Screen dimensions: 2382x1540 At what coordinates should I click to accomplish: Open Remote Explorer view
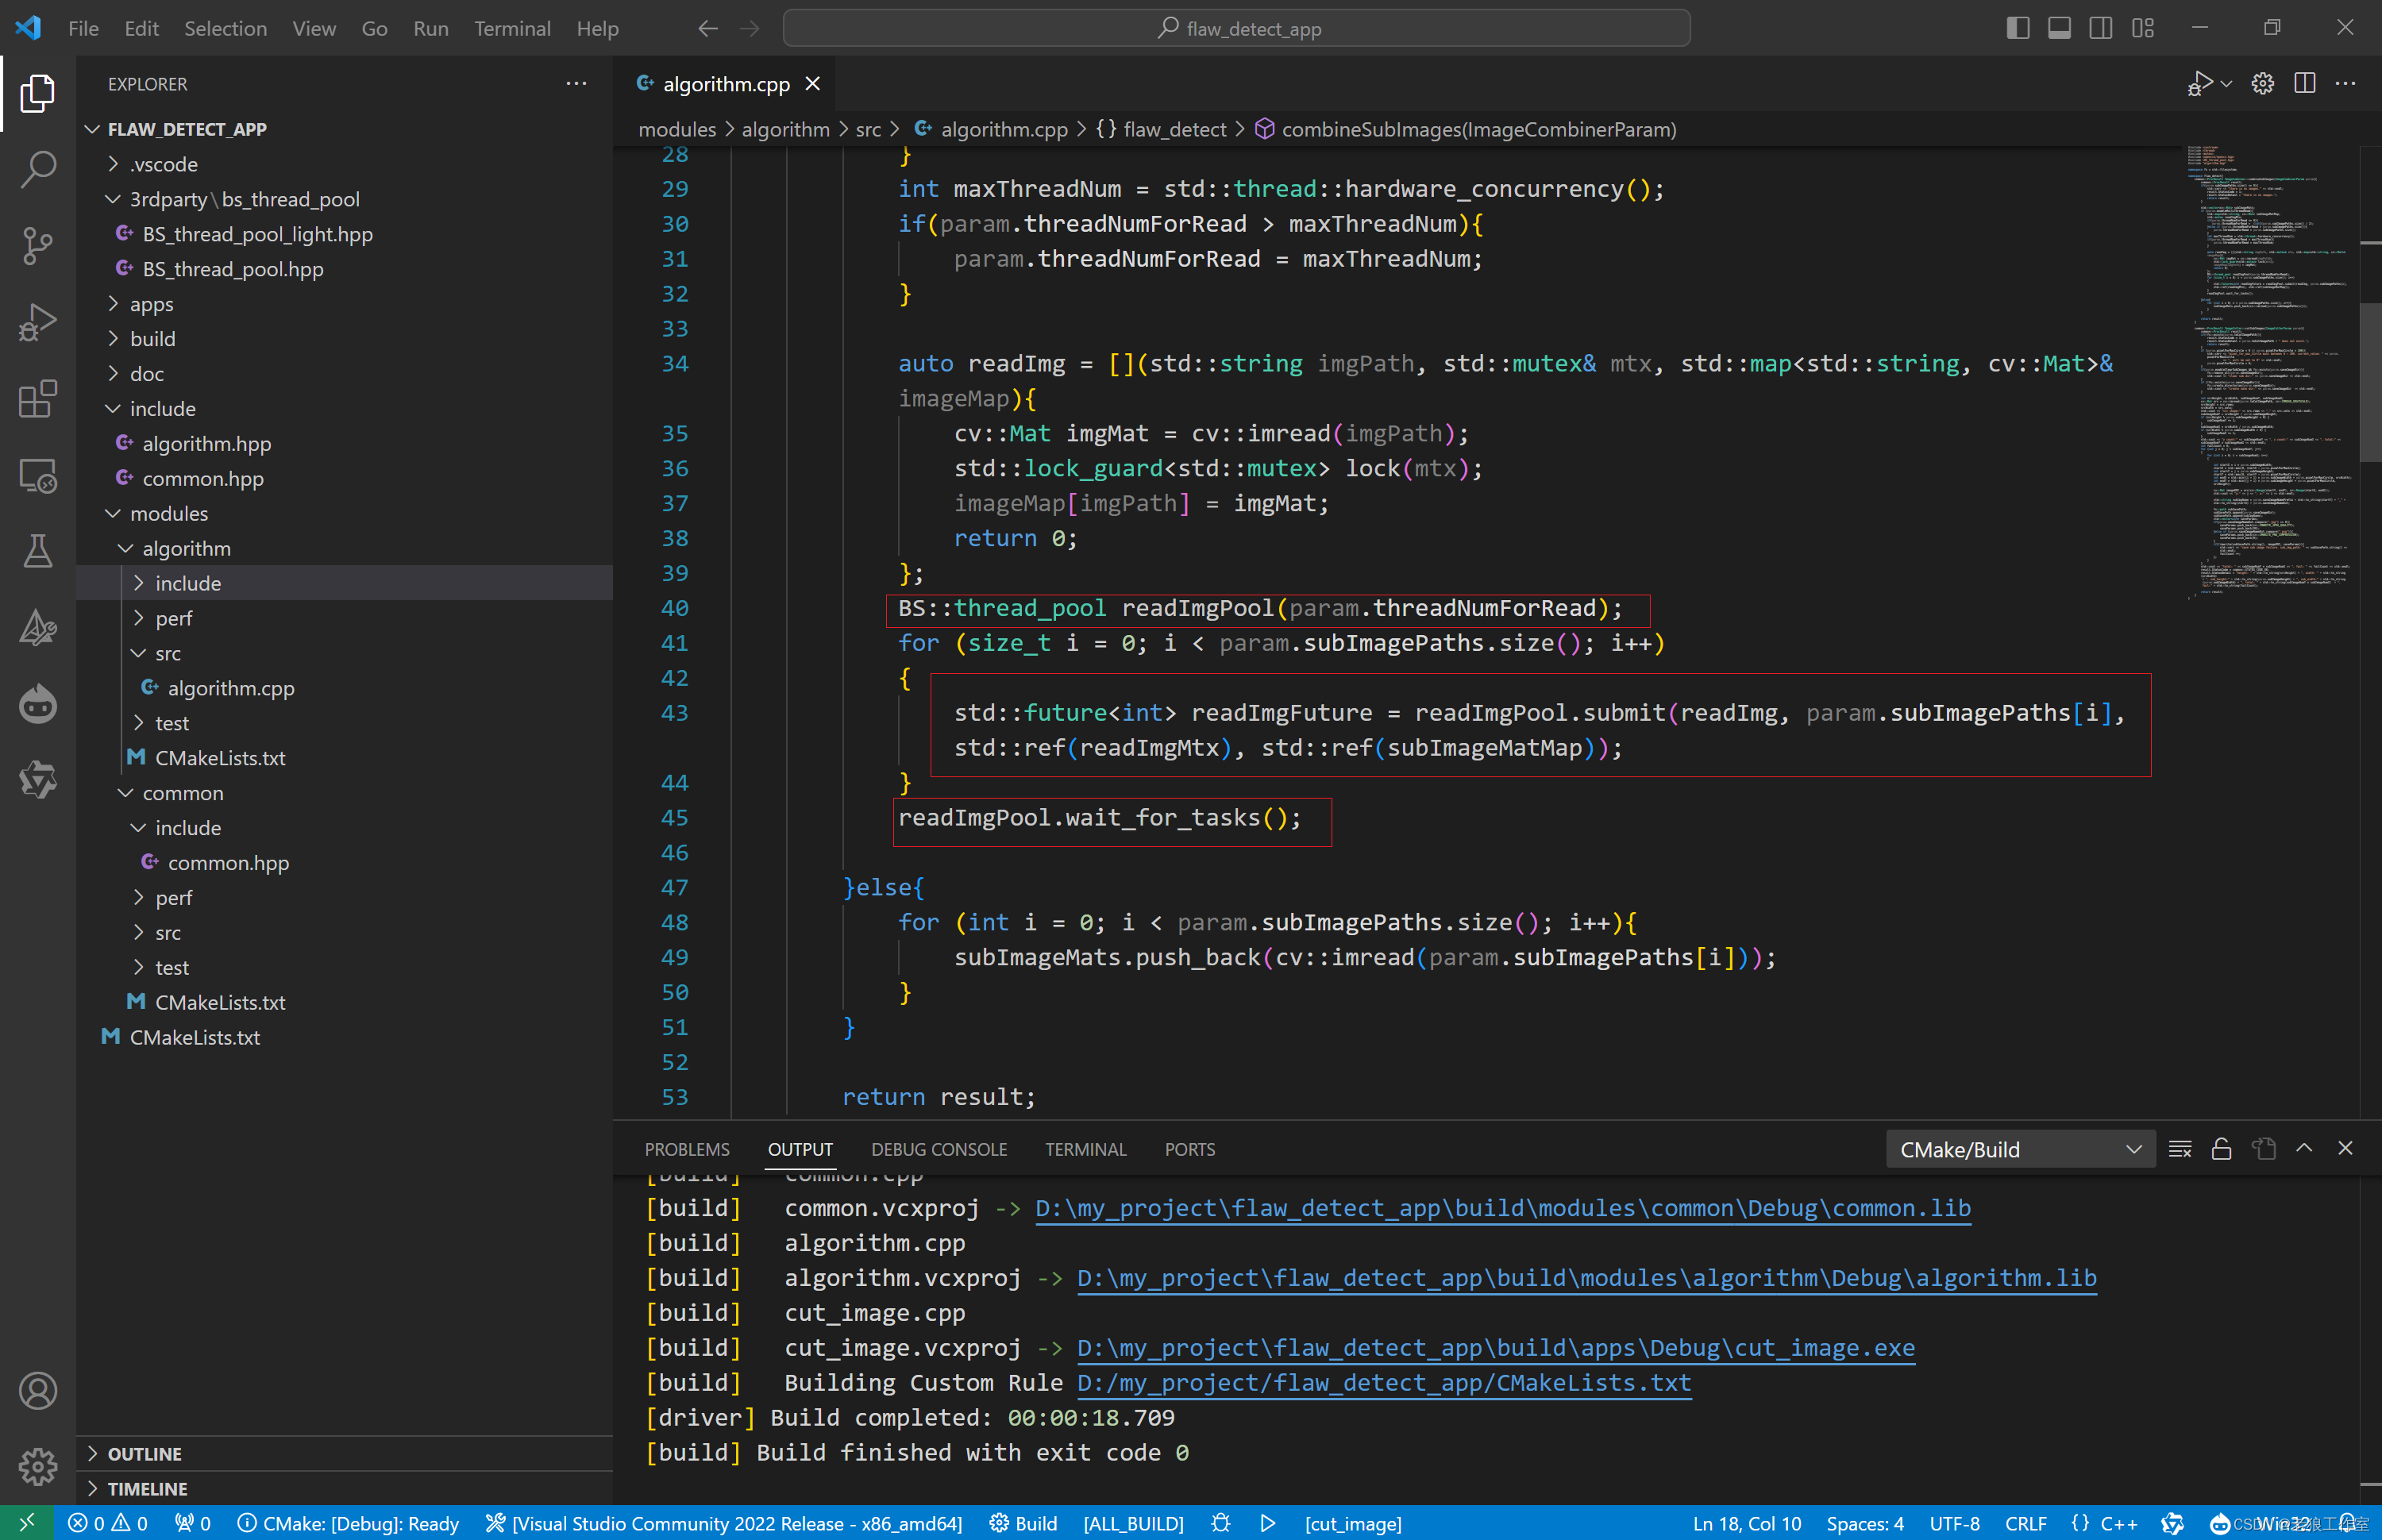[37, 476]
